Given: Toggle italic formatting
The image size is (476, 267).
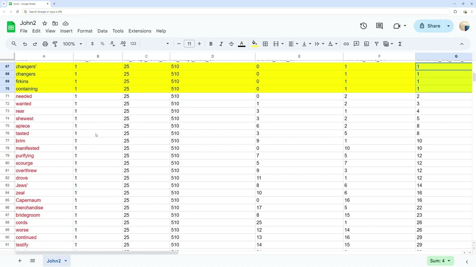Looking at the screenshot, I should tap(221, 44).
